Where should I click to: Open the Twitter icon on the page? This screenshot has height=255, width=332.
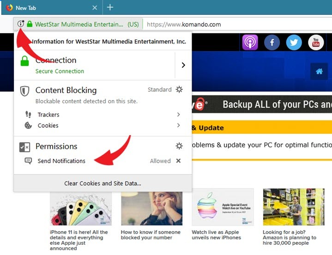[x=294, y=42]
